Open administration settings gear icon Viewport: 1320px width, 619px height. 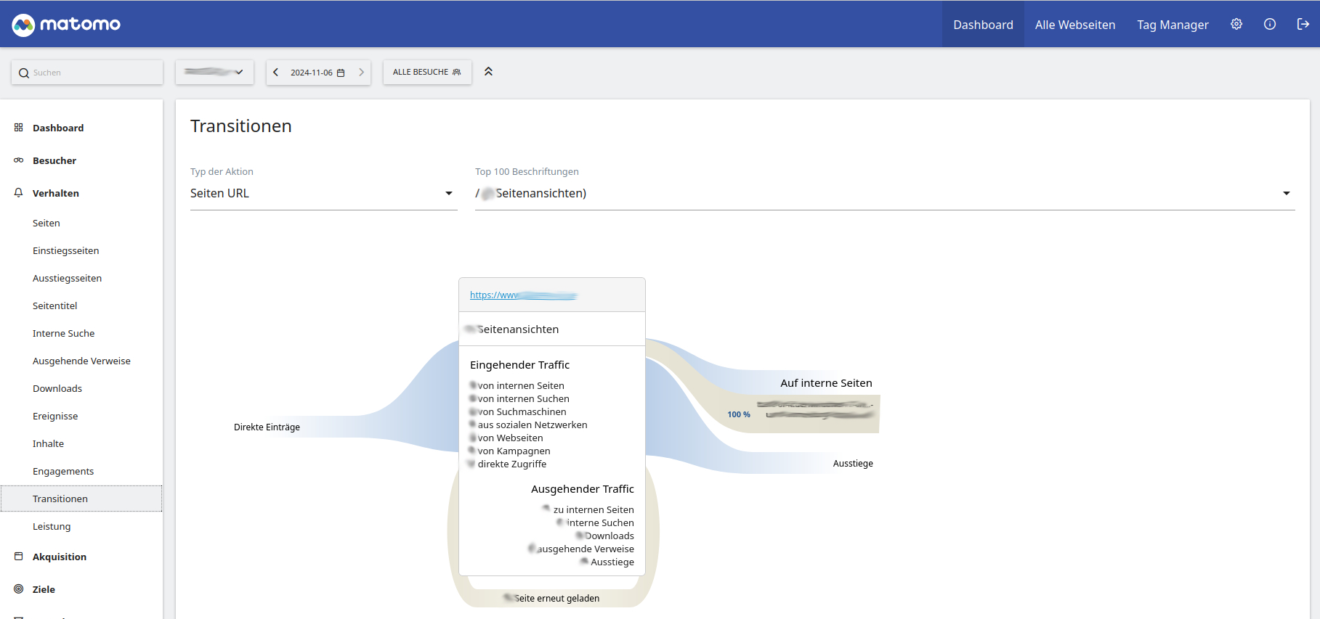[1236, 24]
